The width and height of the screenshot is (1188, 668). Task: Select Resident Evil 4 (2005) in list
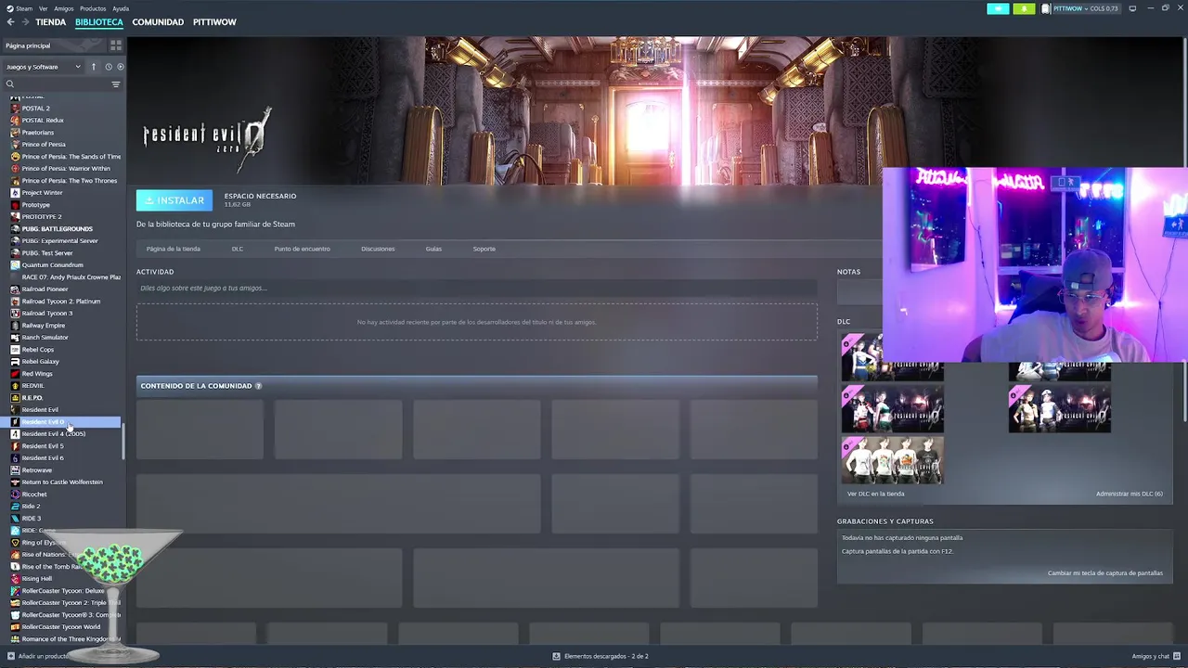coord(61,434)
